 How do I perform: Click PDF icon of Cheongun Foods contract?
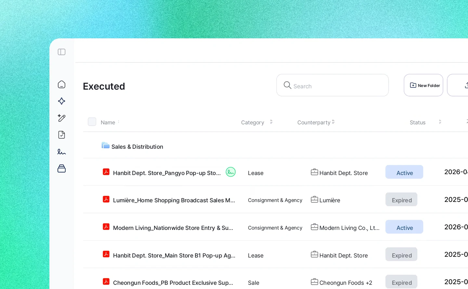click(106, 282)
